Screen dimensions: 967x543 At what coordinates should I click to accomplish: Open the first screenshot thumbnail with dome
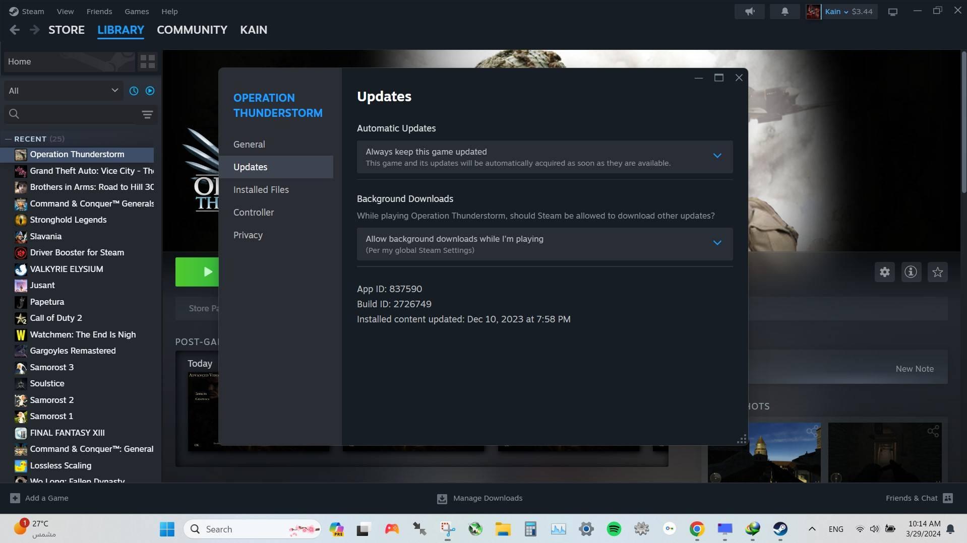click(764, 453)
